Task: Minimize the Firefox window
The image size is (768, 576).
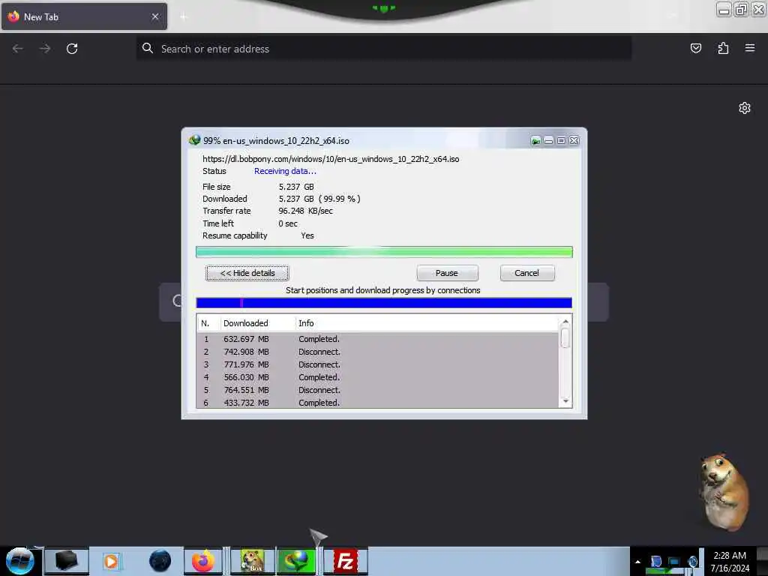Action: coord(724,9)
